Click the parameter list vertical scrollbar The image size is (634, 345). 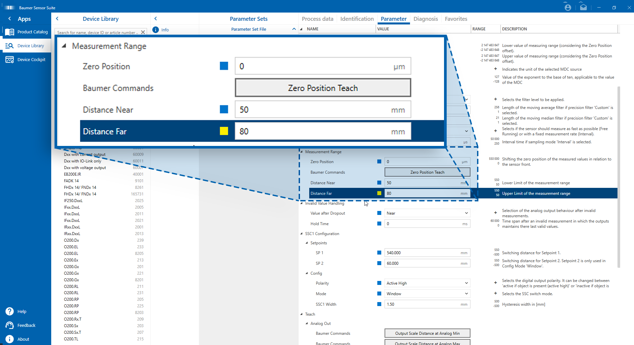point(618,177)
